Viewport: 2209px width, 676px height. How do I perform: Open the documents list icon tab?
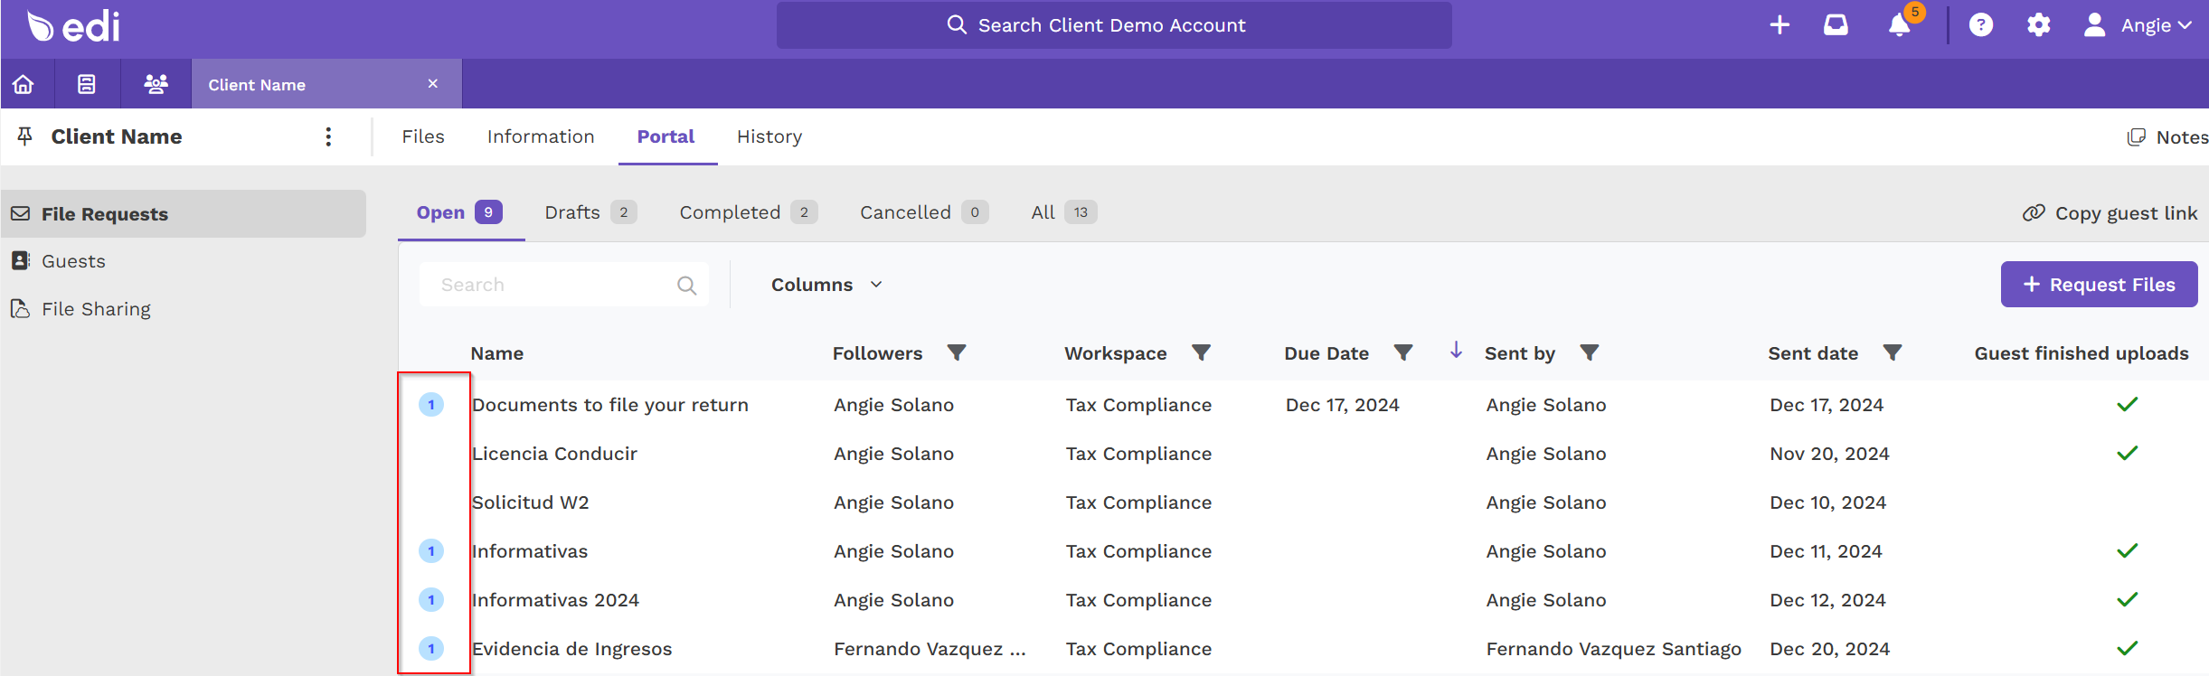pos(87,84)
